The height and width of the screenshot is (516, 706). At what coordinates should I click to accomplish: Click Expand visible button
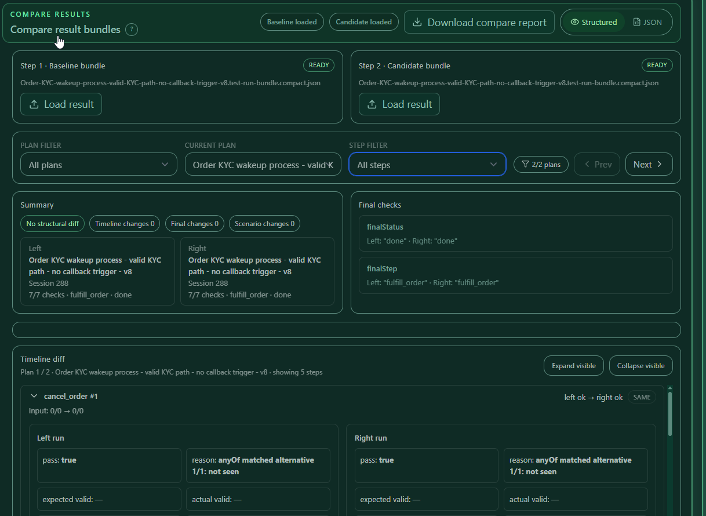tap(574, 366)
